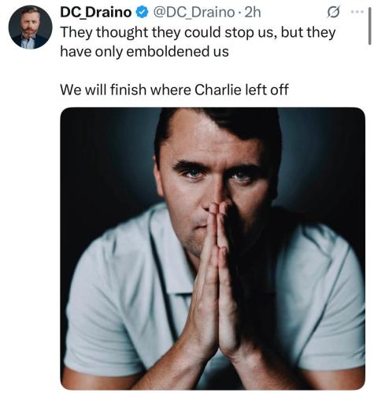Visit the @DC_Draino handle link

[x=194, y=13]
